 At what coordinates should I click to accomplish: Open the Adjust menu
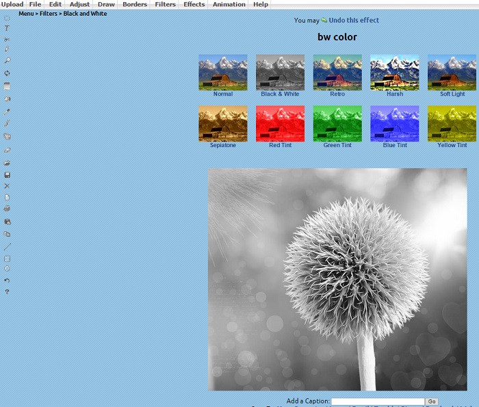tap(79, 4)
